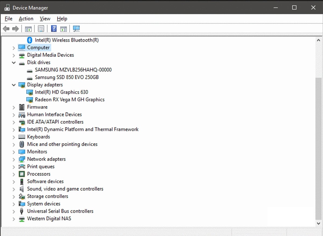Select Radeon RX Vega M GH Graphics
The width and height of the screenshot is (323, 236).
(x=69, y=100)
